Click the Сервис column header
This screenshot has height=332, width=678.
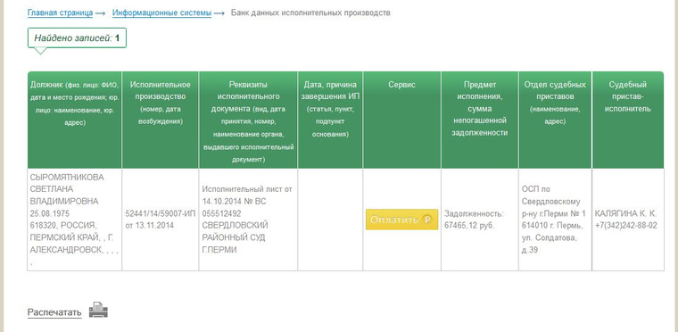click(401, 120)
